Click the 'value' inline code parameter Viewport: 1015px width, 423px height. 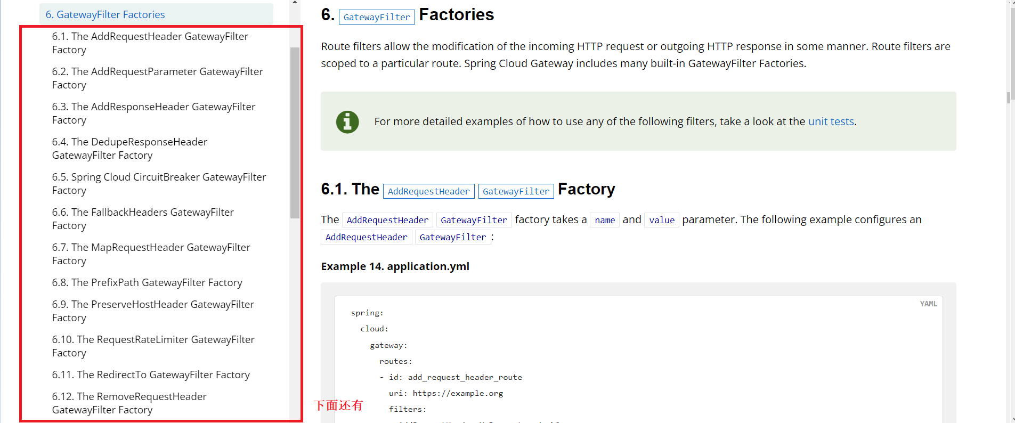pos(662,220)
